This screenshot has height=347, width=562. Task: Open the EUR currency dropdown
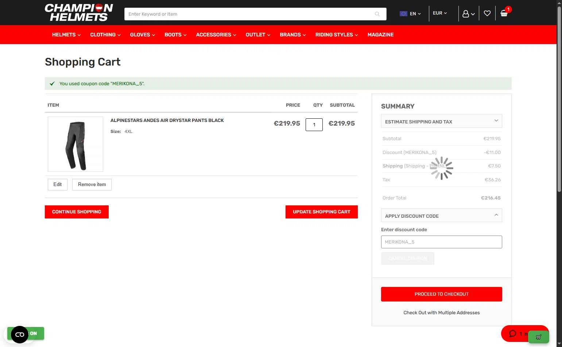[440, 13]
